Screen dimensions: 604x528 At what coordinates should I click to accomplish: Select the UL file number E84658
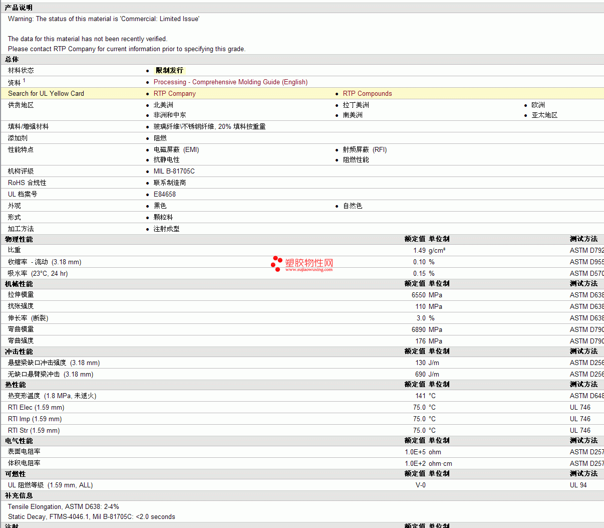tap(164, 194)
